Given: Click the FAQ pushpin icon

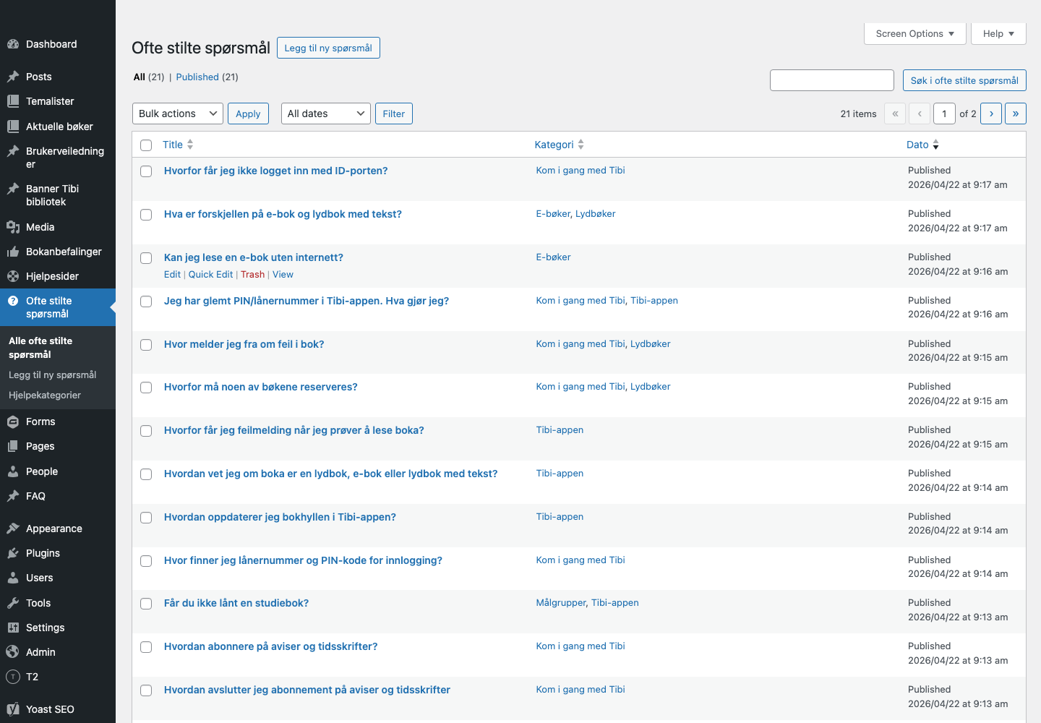Looking at the screenshot, I should click(x=13, y=496).
